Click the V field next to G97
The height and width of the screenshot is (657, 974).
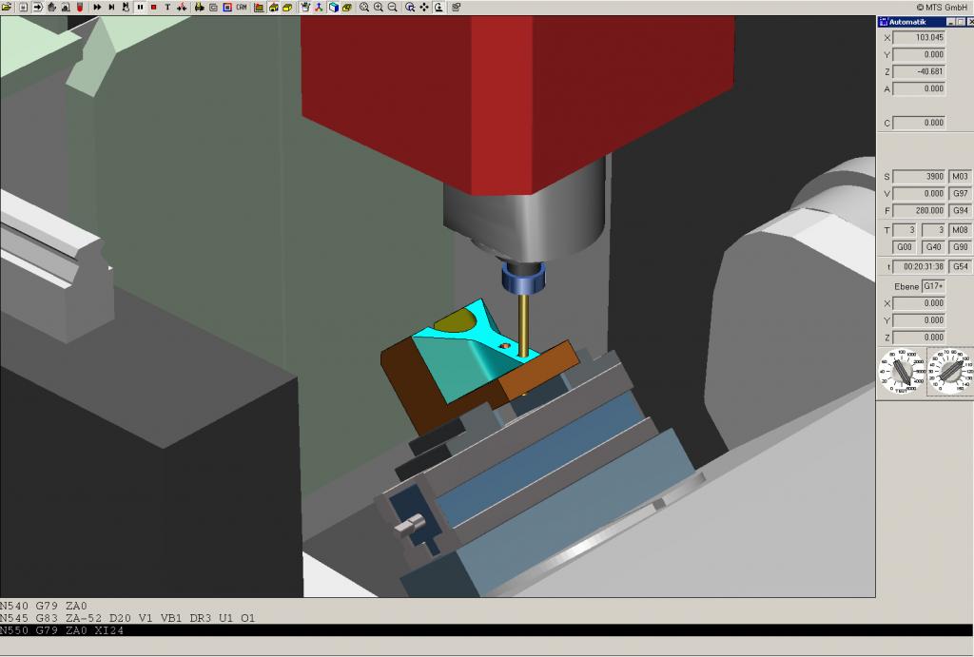[920, 194]
